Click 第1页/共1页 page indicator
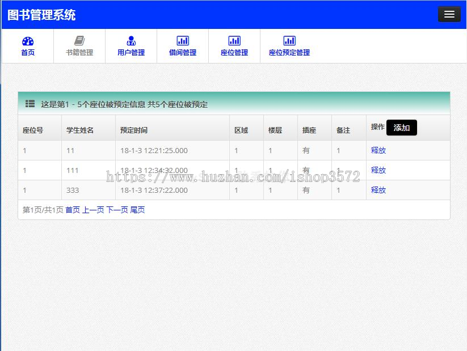Viewport: 467px width, 351px height. tap(43, 210)
